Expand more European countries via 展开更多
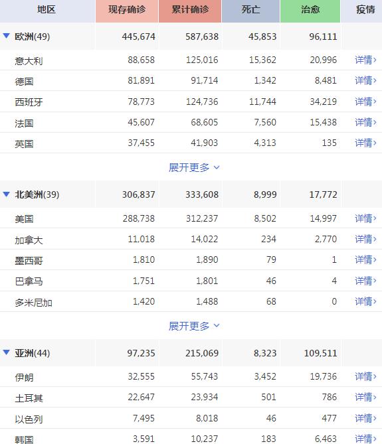The height and width of the screenshot is (444, 382). [x=194, y=167]
